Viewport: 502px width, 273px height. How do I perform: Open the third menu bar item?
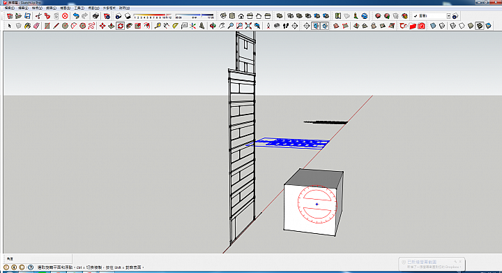(37, 8)
